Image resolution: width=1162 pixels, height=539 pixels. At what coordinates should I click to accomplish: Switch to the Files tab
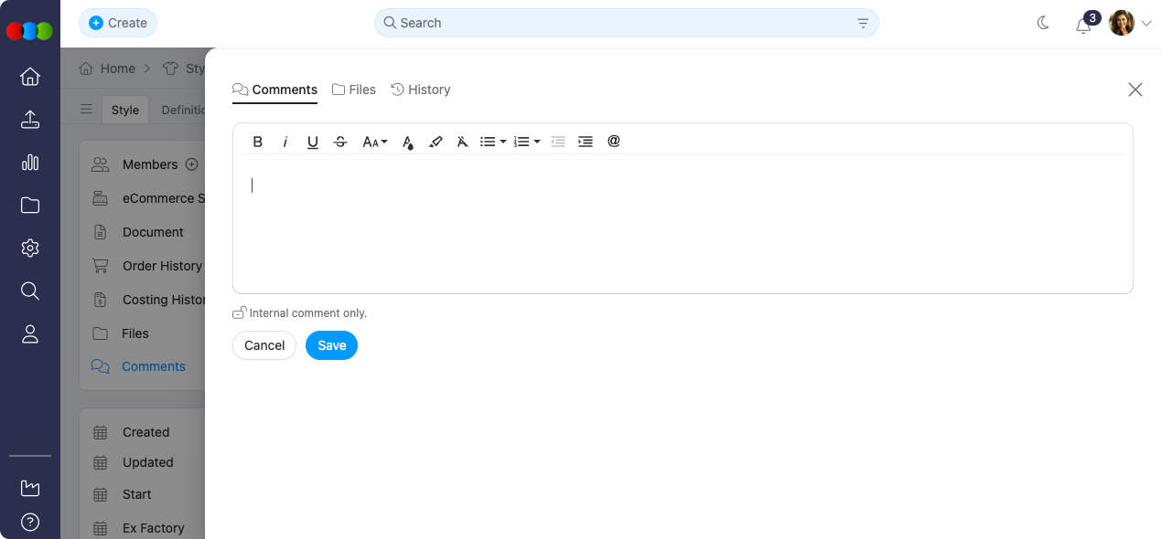[354, 90]
